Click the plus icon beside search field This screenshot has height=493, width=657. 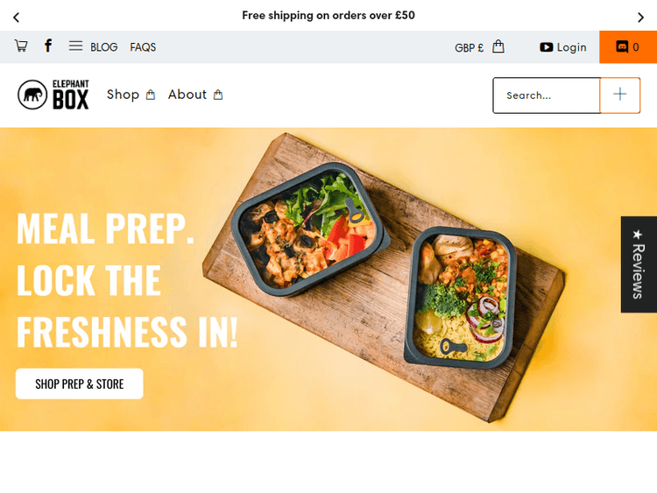point(619,95)
